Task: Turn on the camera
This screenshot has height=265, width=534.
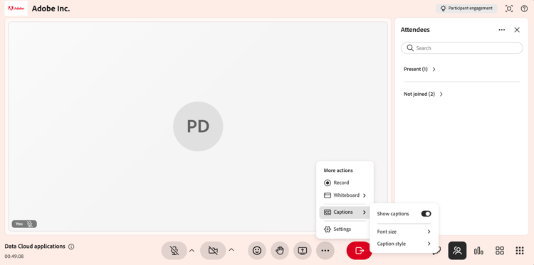Action: [x=213, y=251]
